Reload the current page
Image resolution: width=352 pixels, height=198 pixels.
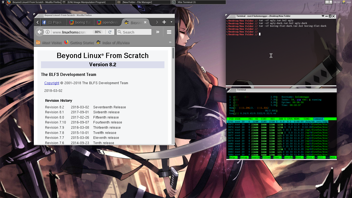click(110, 32)
